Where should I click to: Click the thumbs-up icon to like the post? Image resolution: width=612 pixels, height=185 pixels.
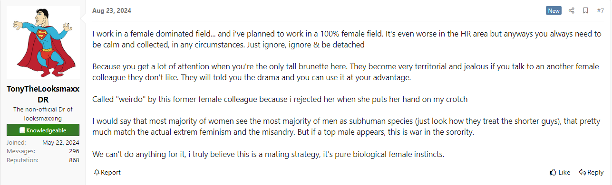click(x=553, y=172)
